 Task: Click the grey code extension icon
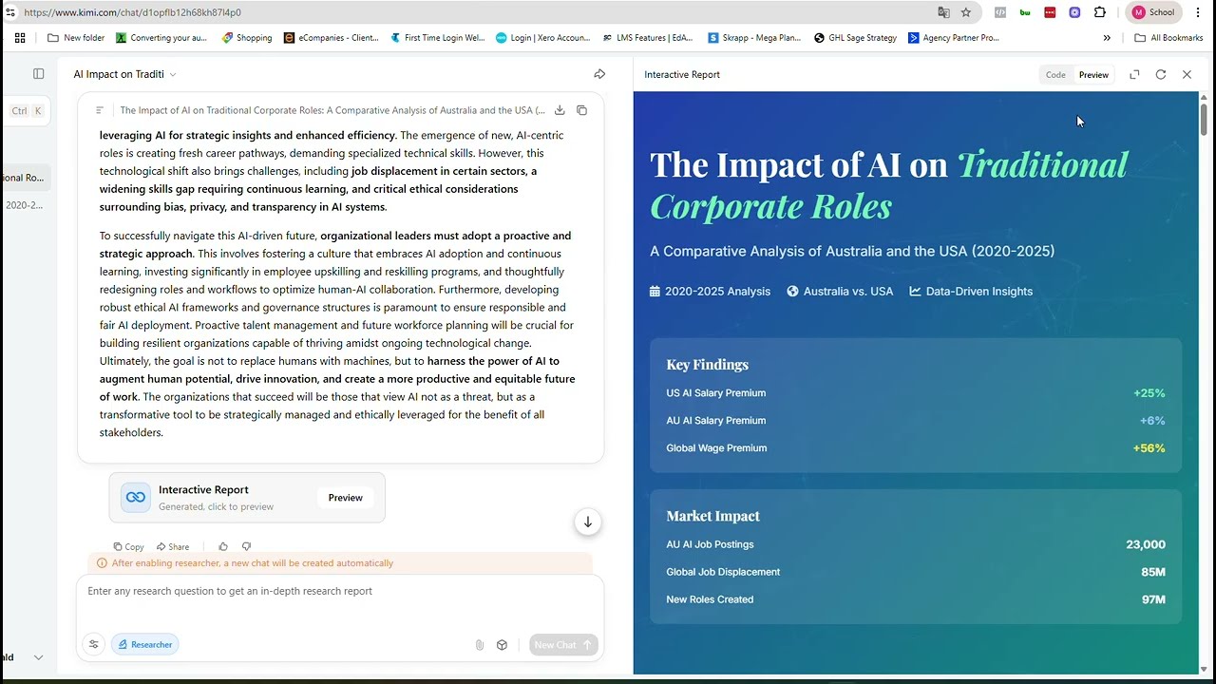tap(1000, 12)
